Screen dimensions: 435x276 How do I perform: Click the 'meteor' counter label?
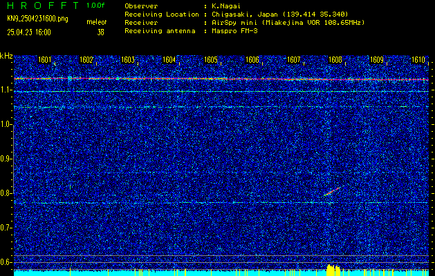pyautogui.click(x=97, y=22)
